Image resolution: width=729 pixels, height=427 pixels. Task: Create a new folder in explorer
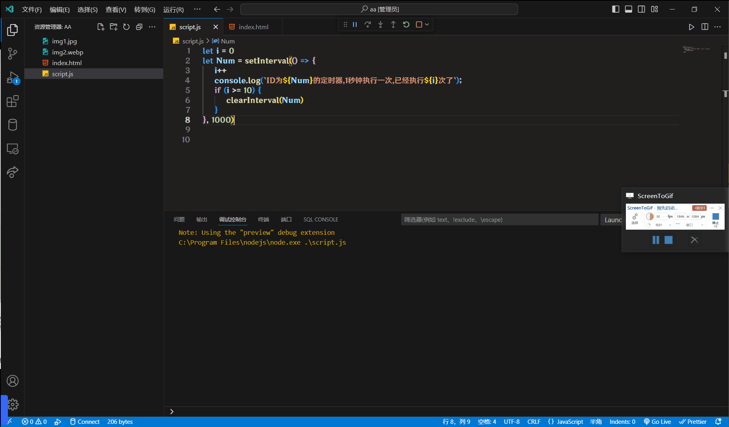[114, 27]
